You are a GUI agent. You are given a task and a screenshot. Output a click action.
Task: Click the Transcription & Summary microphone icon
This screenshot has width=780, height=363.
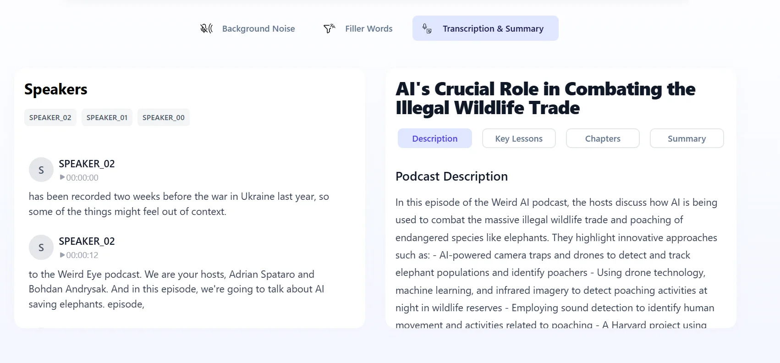pos(427,28)
